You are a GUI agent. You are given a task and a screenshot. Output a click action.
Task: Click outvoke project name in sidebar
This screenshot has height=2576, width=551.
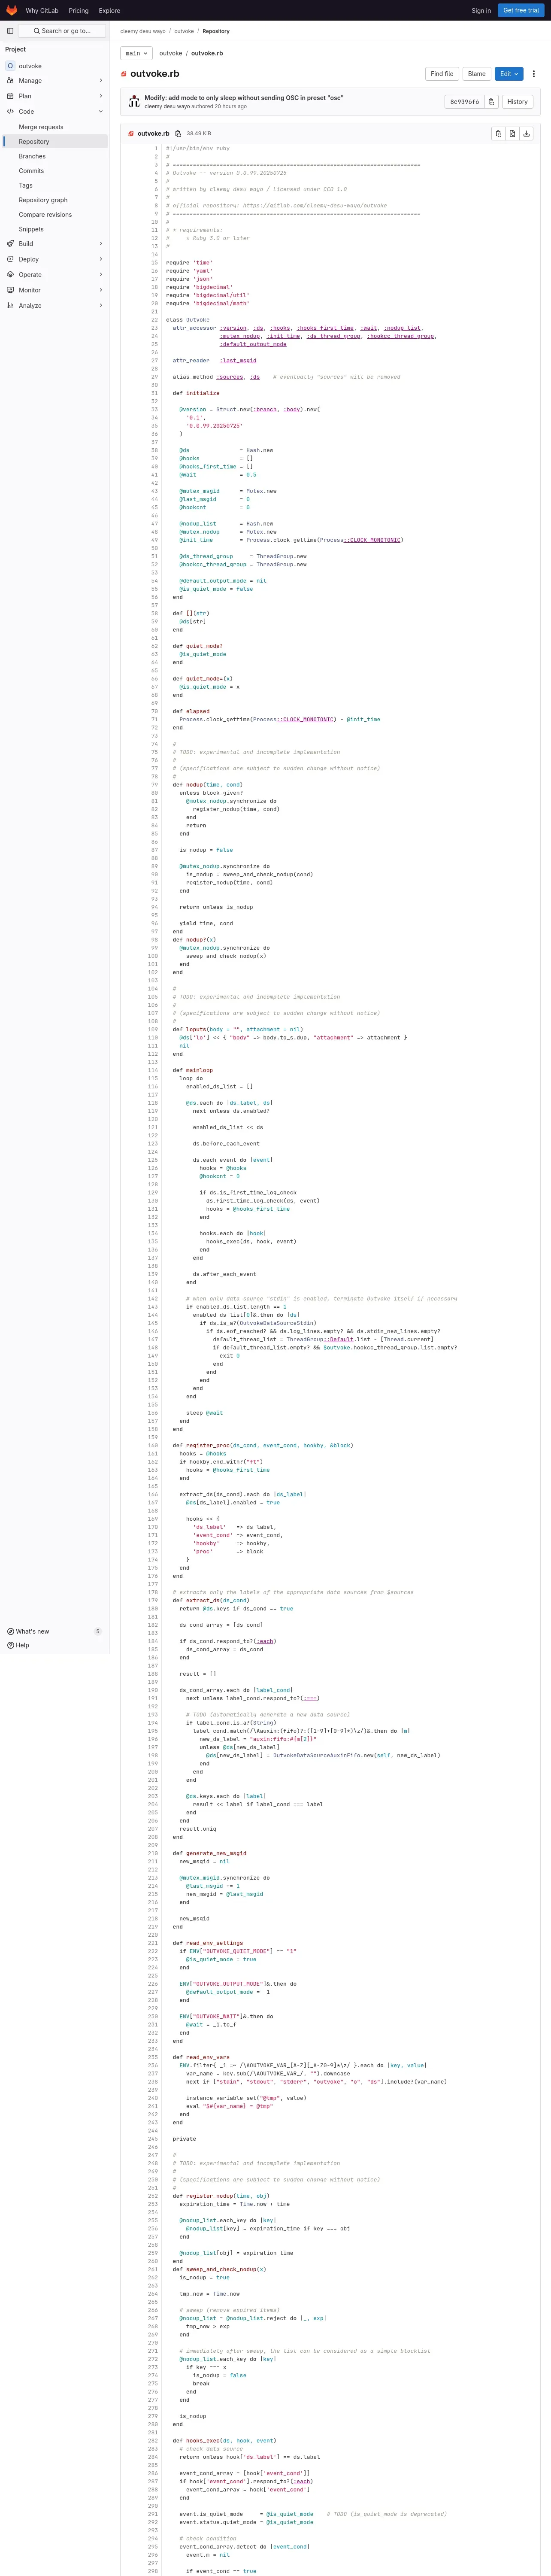click(31, 66)
